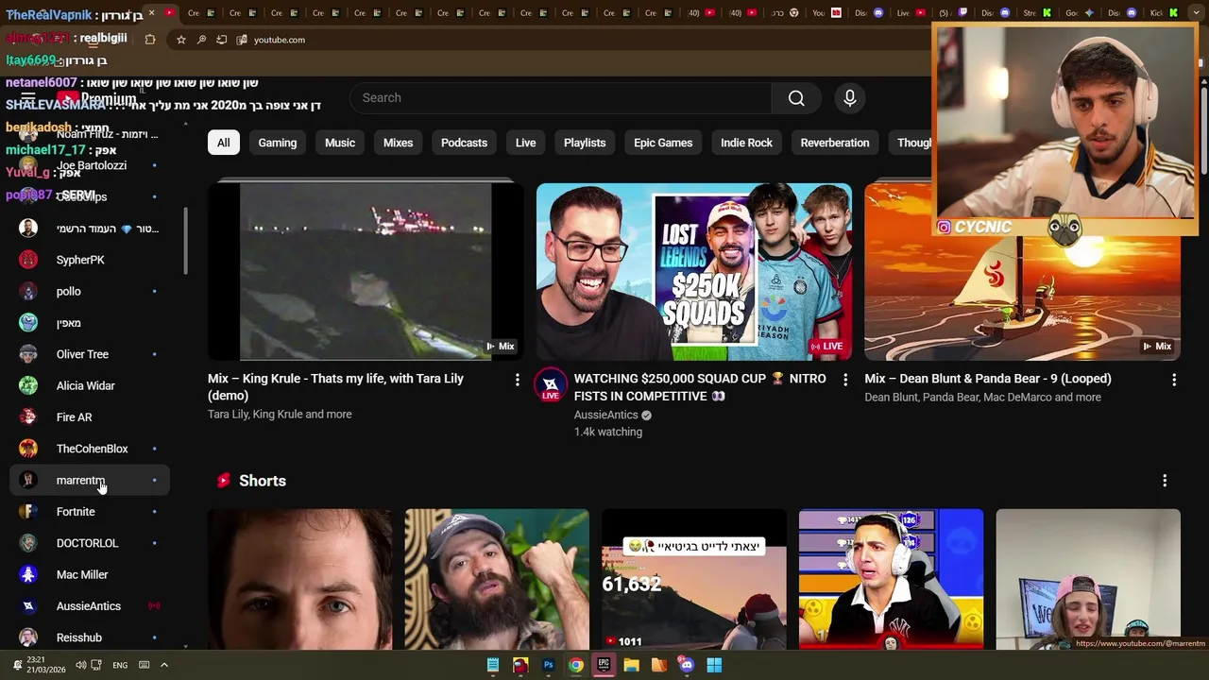The height and width of the screenshot is (680, 1209).
Task: Open the מאפין subscription in sidebar
Action: pyautogui.click(x=90, y=323)
